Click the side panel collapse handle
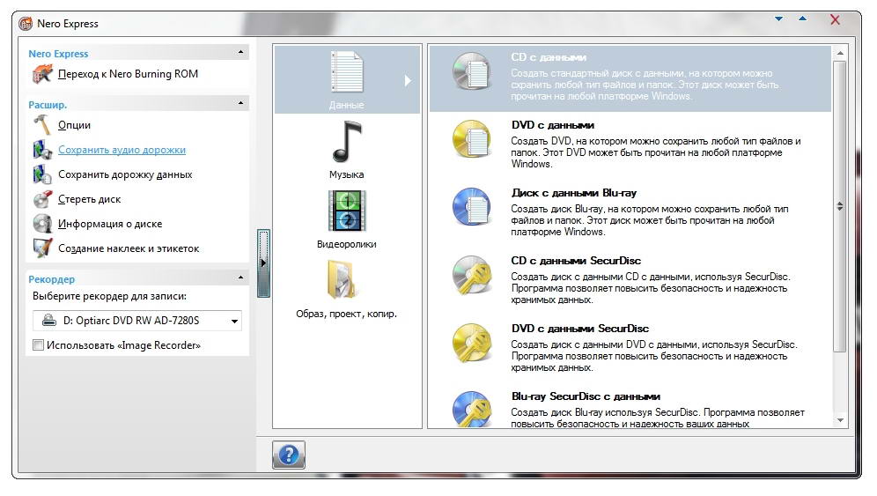This screenshot has height=496, width=877. (x=263, y=263)
